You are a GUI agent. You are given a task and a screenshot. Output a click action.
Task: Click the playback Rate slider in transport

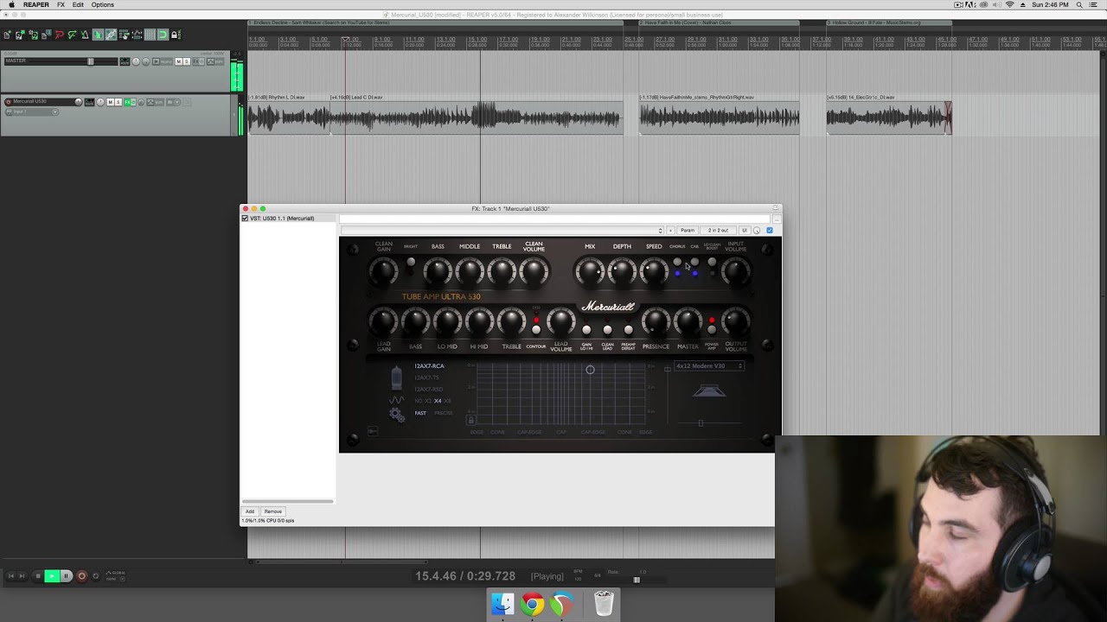pyautogui.click(x=637, y=580)
